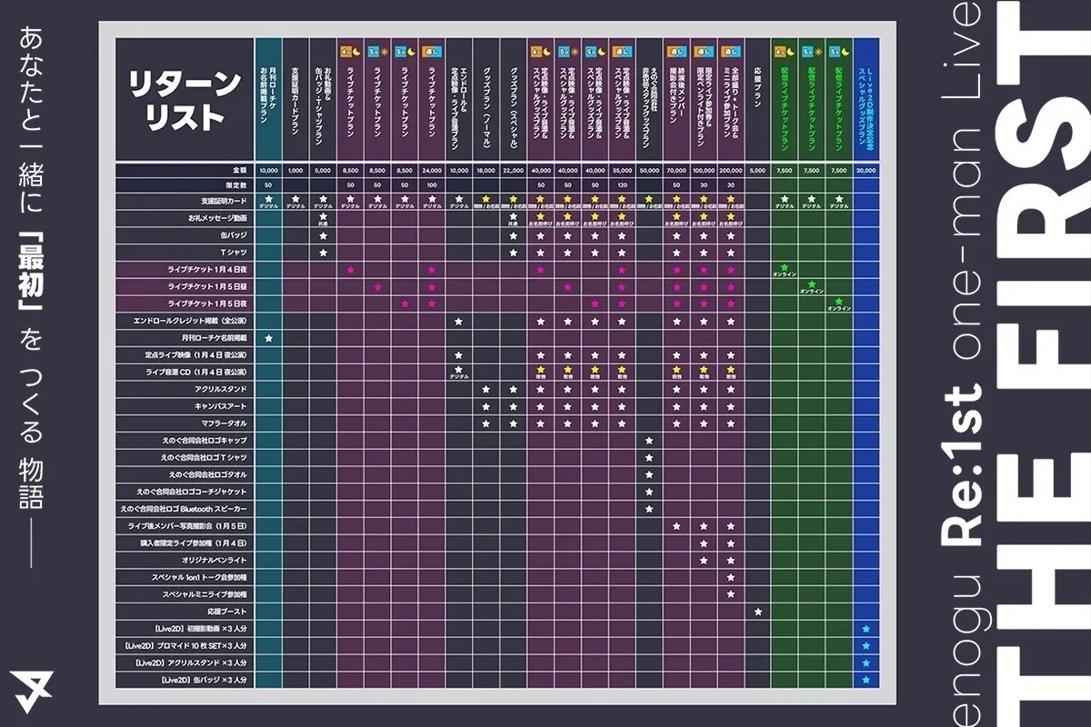Click the 200,000 price cell

pos(730,170)
